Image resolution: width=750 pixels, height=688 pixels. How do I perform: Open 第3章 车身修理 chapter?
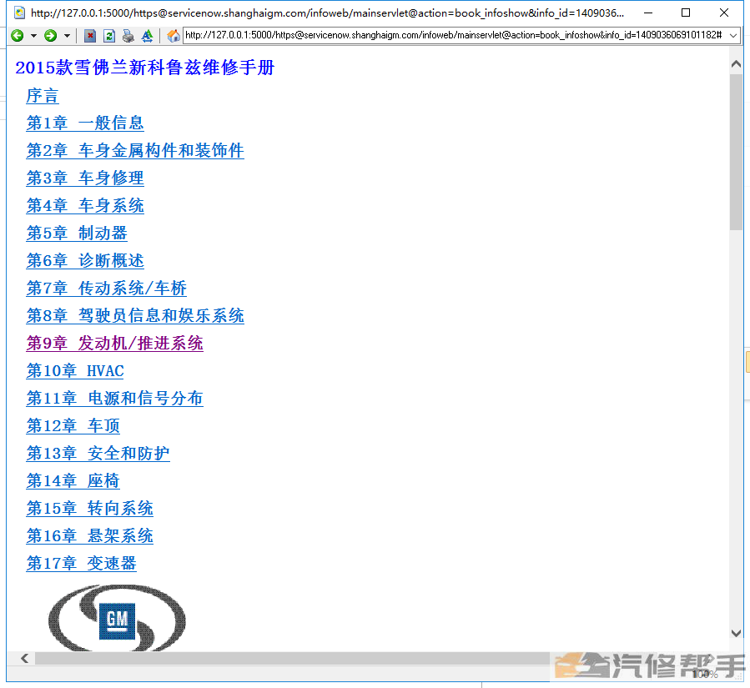pyautogui.click(x=85, y=178)
